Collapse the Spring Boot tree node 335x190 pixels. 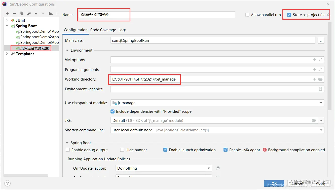(x=7, y=26)
